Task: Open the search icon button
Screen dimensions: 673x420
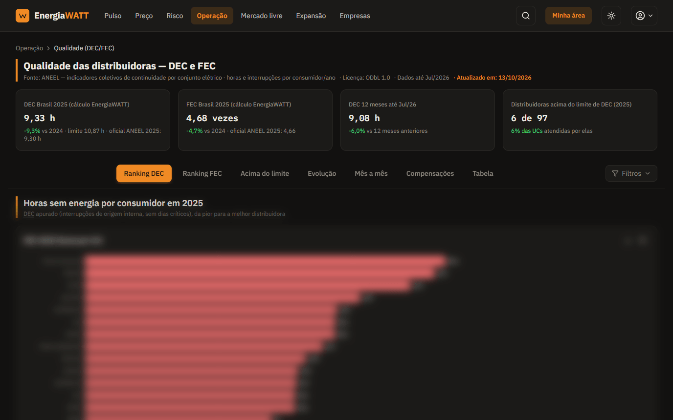Action: click(526, 16)
